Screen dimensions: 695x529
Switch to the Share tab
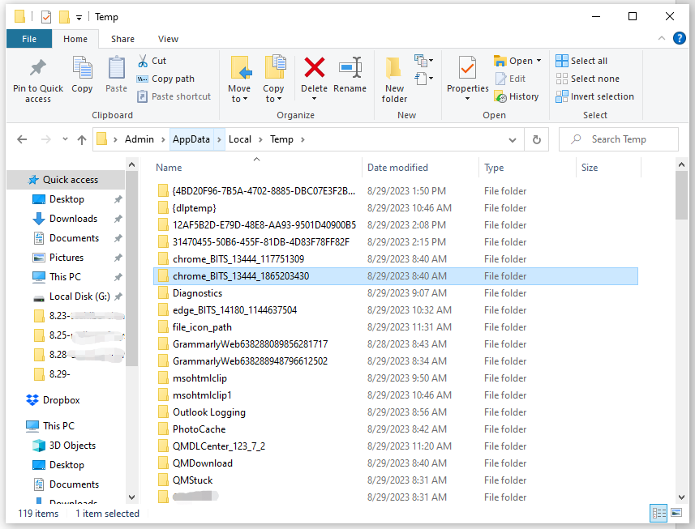pyautogui.click(x=122, y=39)
